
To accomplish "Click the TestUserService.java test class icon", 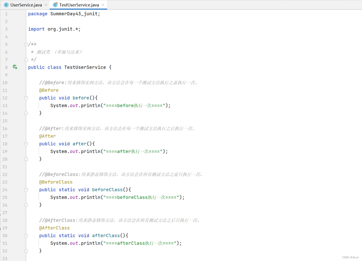I will coord(55,5).
